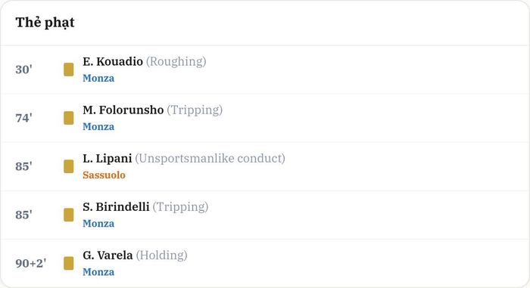Open the Sassuolo team link
The height and width of the screenshot is (288, 530).
(x=104, y=175)
